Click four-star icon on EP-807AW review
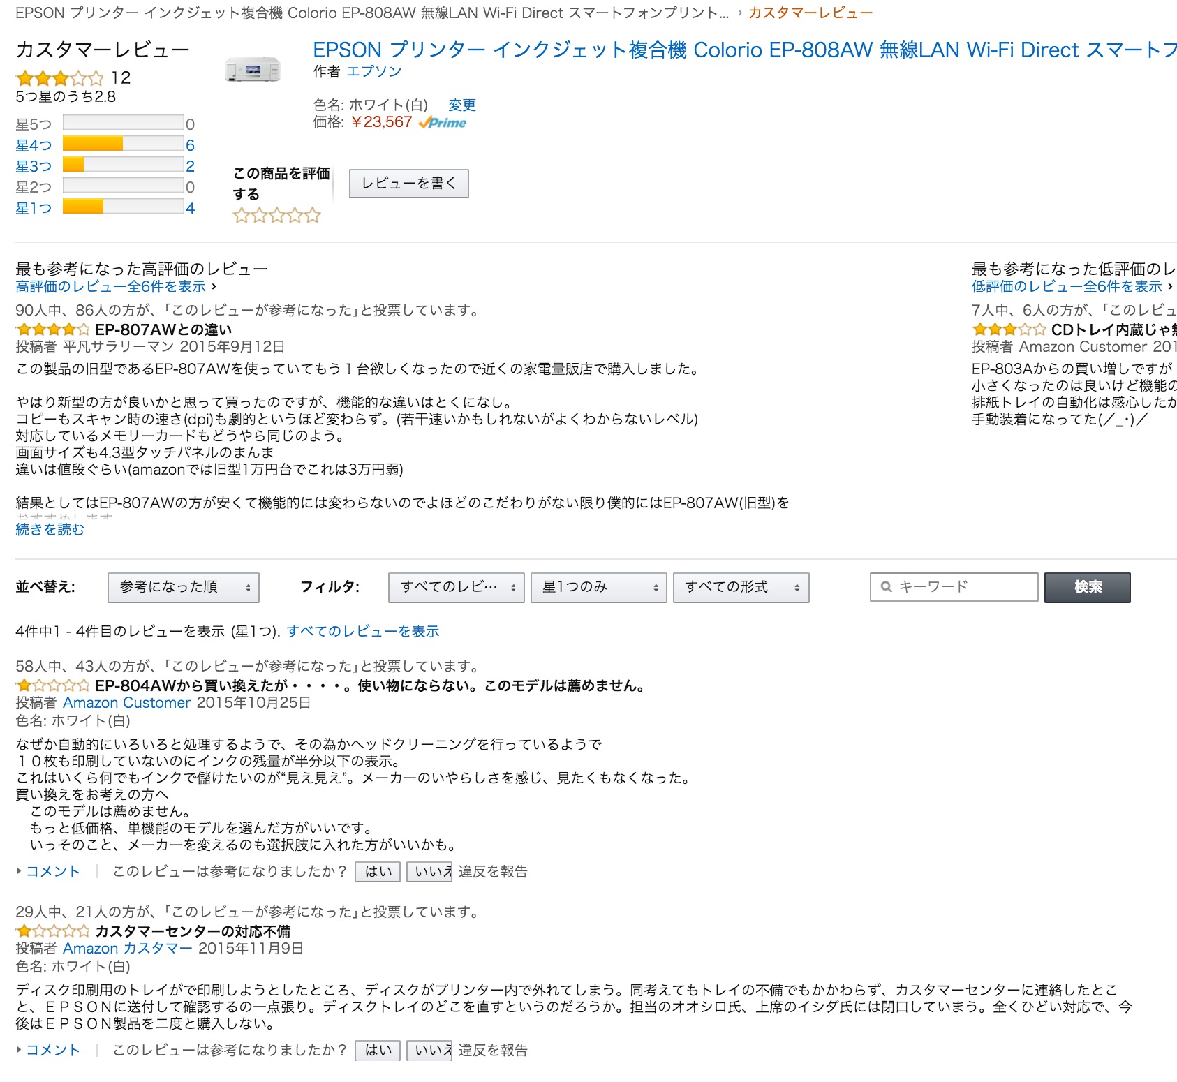 click(x=52, y=329)
